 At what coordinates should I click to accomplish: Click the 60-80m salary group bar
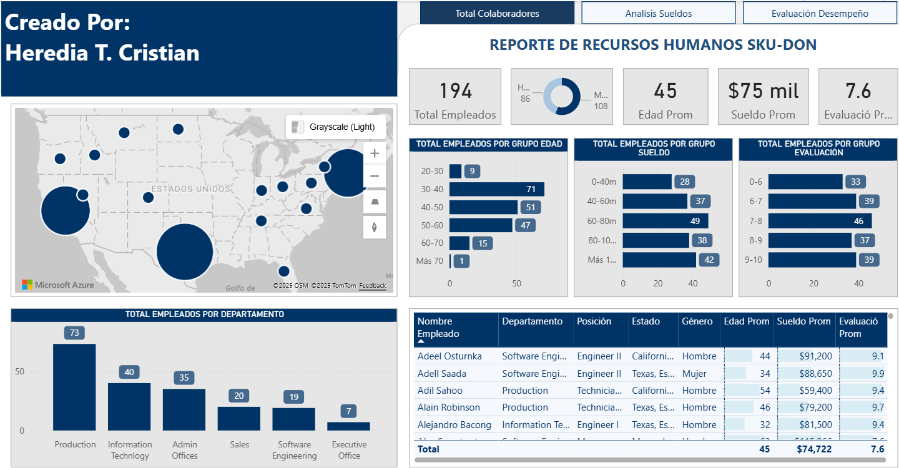[665, 221]
